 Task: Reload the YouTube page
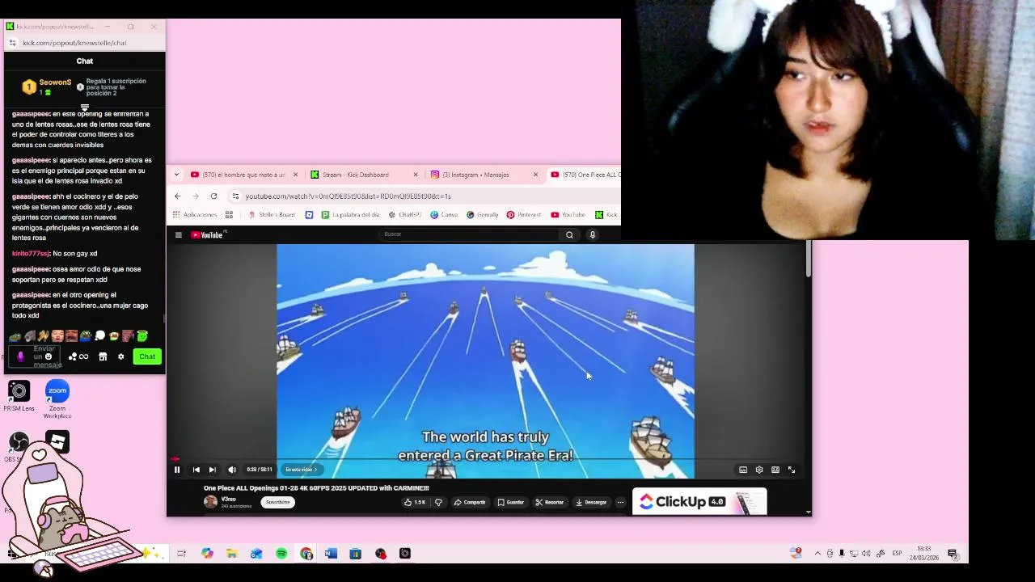[213, 196]
